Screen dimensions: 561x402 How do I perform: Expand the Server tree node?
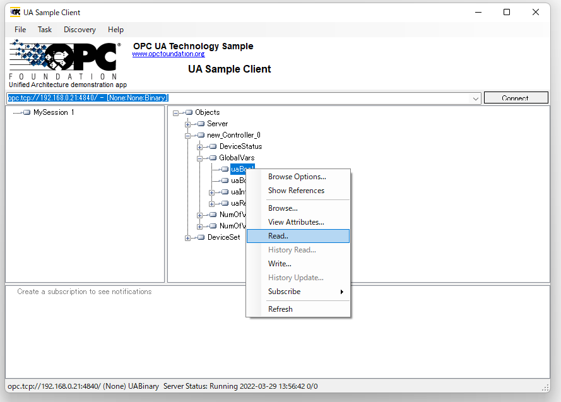[x=187, y=124]
